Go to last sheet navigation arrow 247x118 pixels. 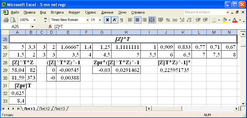click(x=18, y=108)
